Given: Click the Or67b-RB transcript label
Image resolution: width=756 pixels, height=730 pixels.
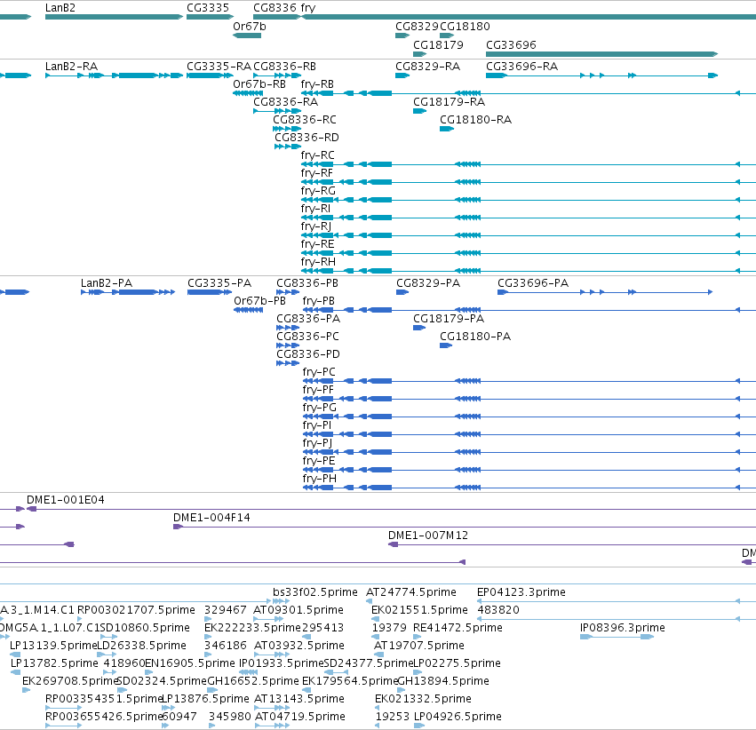Looking at the screenshot, I should [x=259, y=83].
